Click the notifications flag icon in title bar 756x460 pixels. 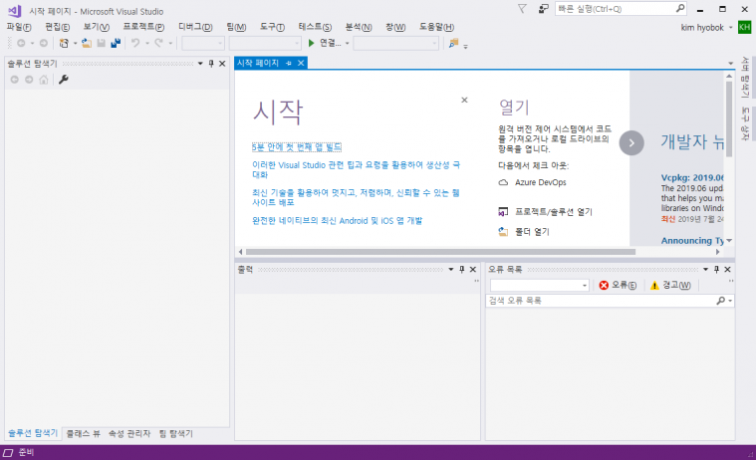point(522,9)
